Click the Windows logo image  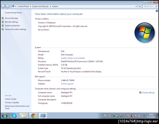[x=145, y=32]
